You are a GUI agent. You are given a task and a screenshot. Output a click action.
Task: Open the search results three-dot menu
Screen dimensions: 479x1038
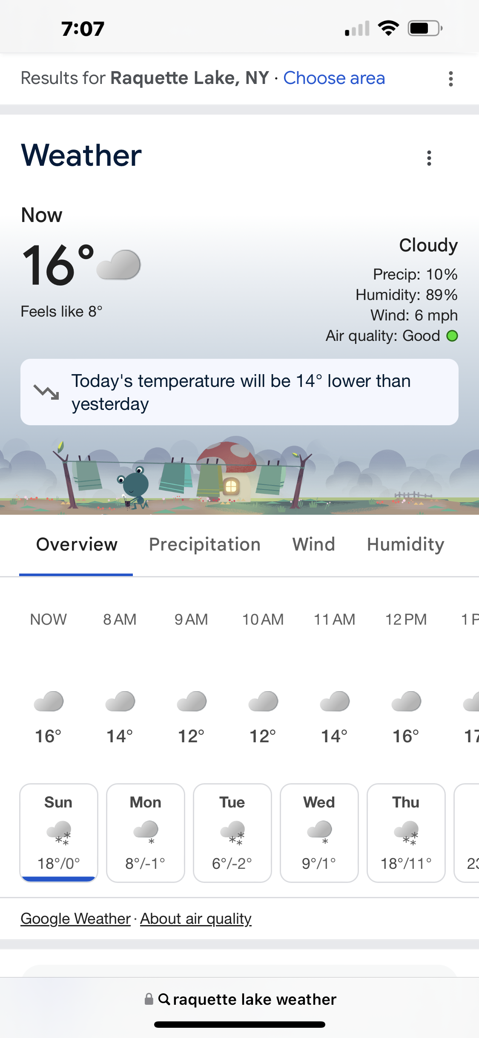pyautogui.click(x=450, y=79)
